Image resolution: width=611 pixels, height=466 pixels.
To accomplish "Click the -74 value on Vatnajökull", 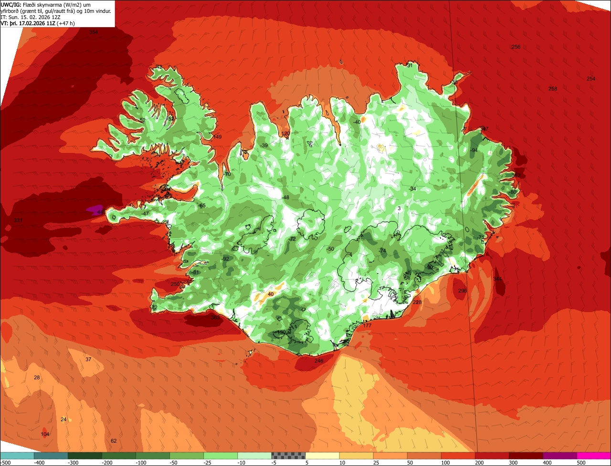I will click(x=382, y=251).
